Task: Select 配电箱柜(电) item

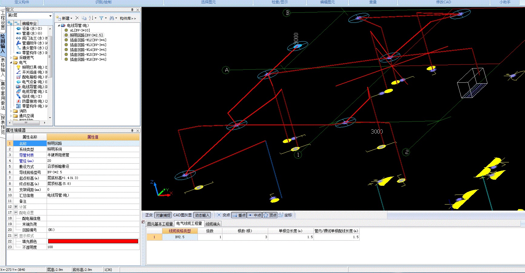Action: (x=32, y=77)
